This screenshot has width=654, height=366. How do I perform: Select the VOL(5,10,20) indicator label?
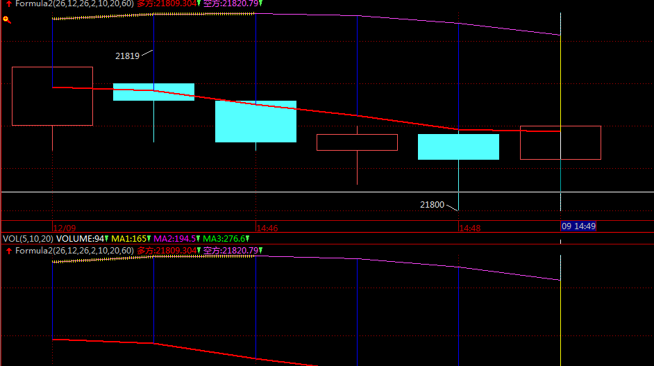pyautogui.click(x=28, y=239)
